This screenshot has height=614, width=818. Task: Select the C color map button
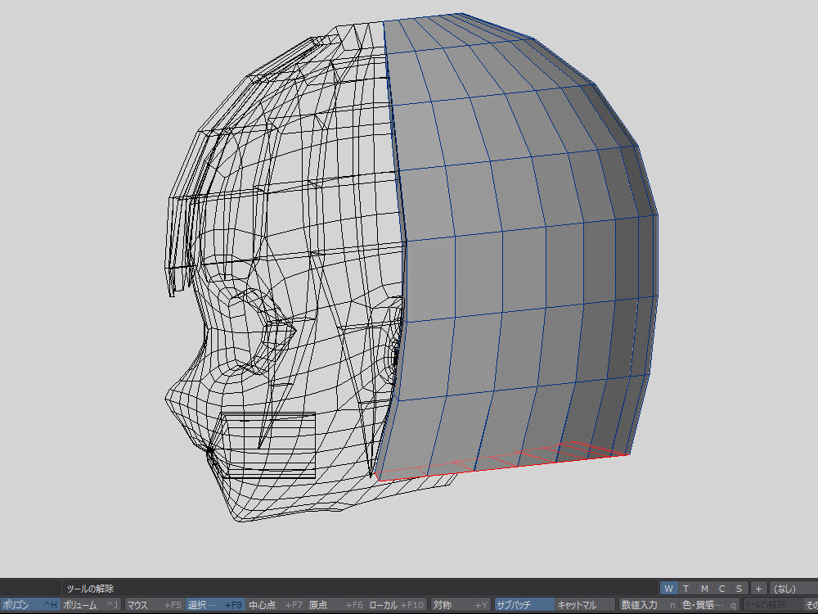721,588
